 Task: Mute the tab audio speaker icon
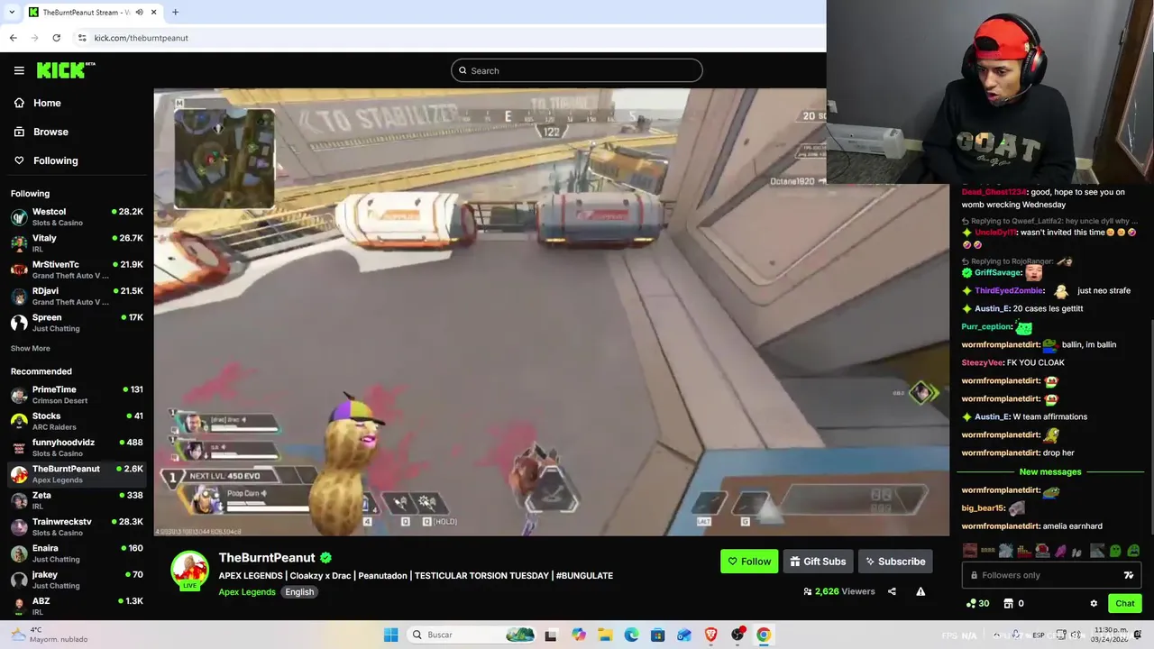[139, 13]
